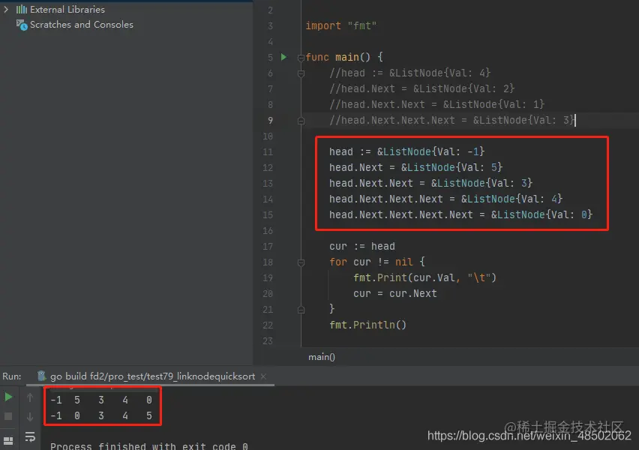Viewport: 639px width, 450px height.
Task: Collapse the func main fold marker
Action: pos(301,58)
